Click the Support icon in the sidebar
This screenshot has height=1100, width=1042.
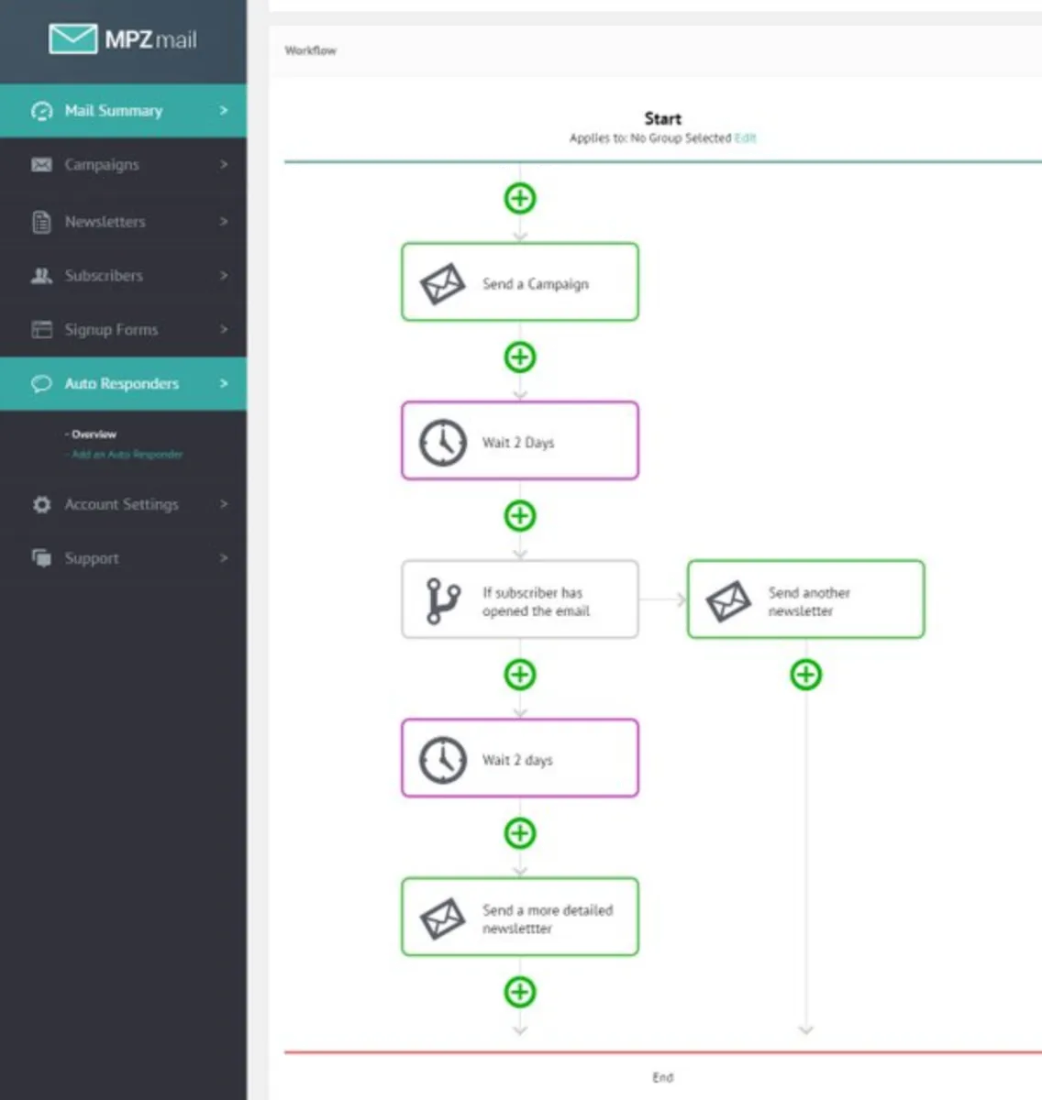(x=40, y=558)
